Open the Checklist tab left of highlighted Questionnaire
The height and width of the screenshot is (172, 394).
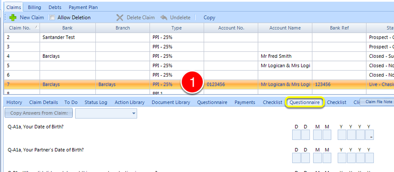coord(272,102)
